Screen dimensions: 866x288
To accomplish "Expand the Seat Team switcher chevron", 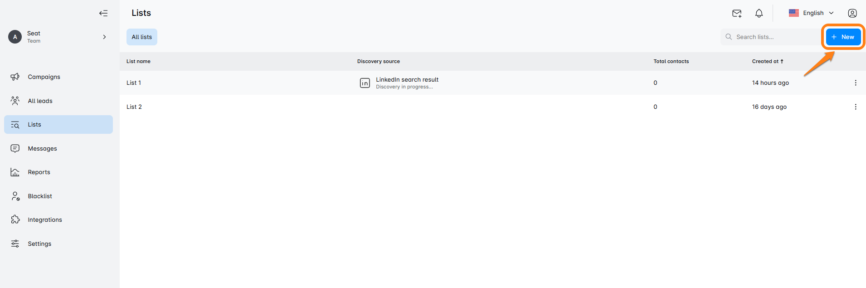I will pyautogui.click(x=104, y=37).
